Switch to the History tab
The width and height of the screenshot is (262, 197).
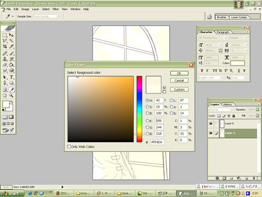[227, 105]
